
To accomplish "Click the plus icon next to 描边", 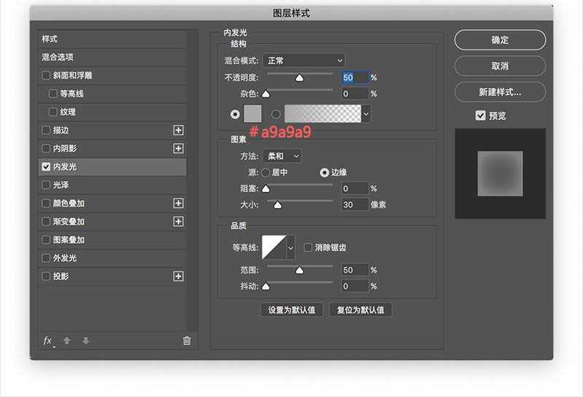I will tap(178, 130).
